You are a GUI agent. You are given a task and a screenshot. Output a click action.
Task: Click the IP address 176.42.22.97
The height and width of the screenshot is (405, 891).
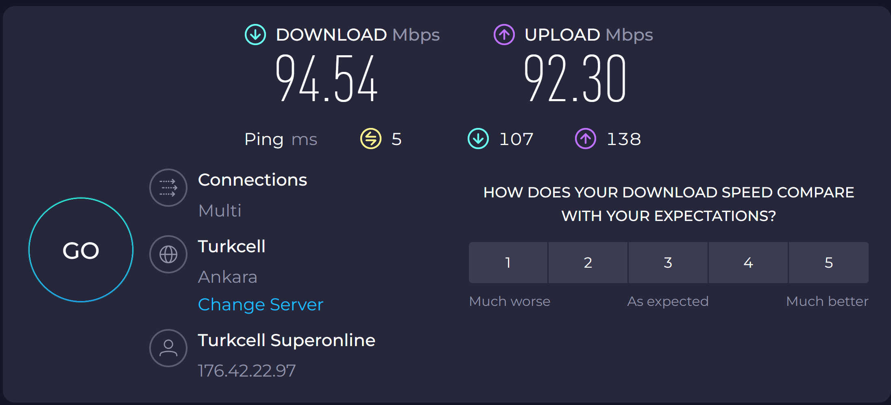tap(246, 371)
